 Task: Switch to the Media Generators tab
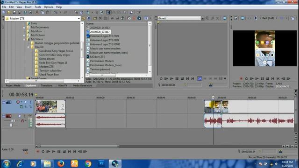click(x=83, y=85)
